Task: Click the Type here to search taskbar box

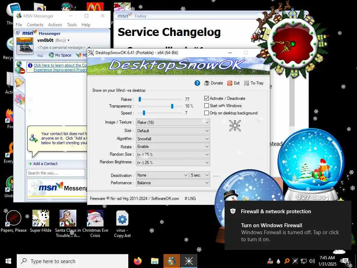Action: [x=73, y=261]
